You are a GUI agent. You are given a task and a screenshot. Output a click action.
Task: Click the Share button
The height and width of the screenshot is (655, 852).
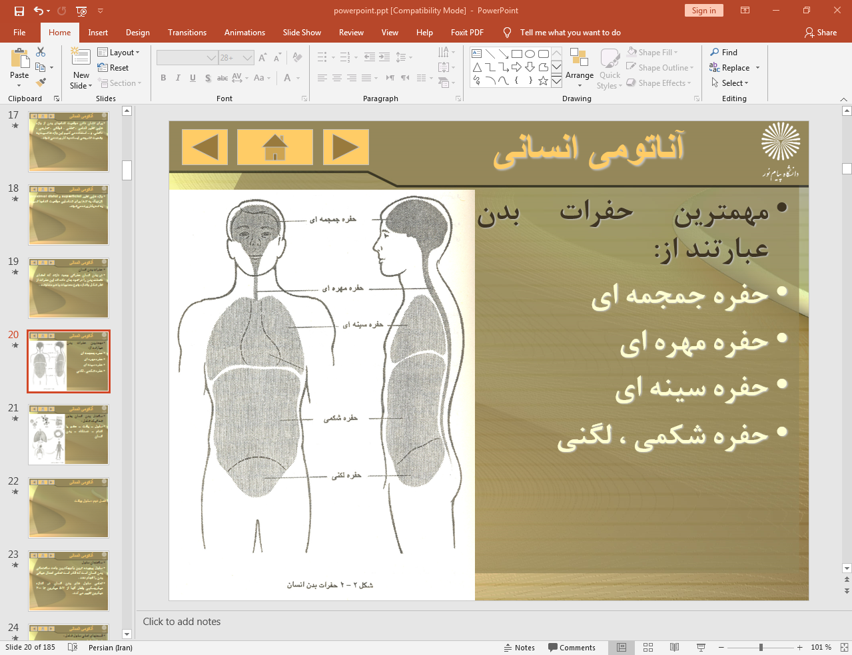(821, 32)
